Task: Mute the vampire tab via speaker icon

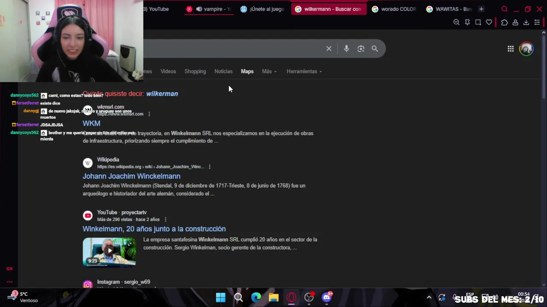Action: [x=199, y=9]
